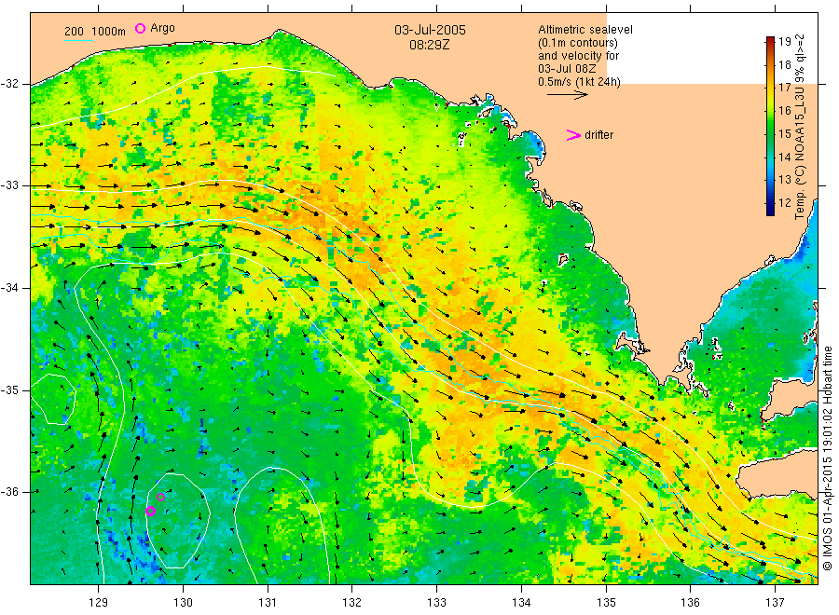Click the longitude label 131
Viewport: 839px width, 615px height.
(268, 603)
